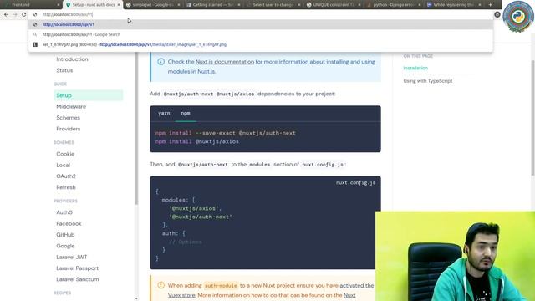535x301 pixels.
Task: Click the browser forward arrow
Action: pyautogui.click(x=15, y=15)
